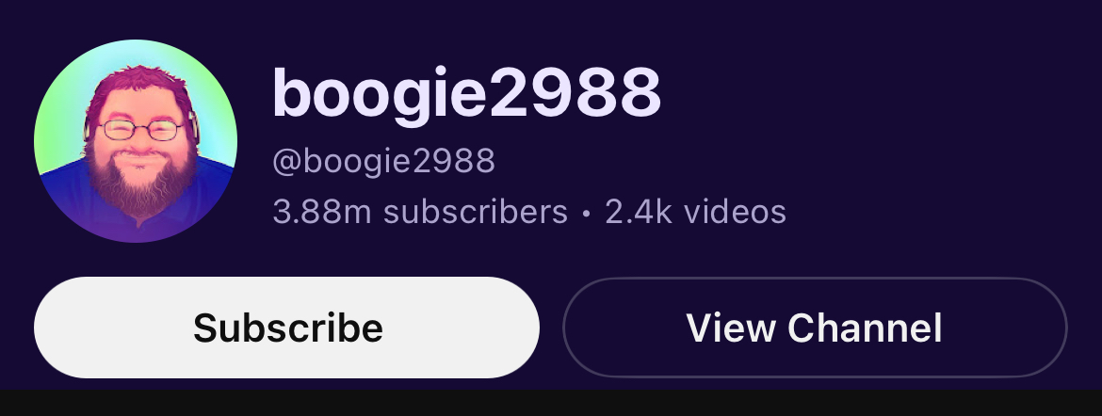This screenshot has width=1102, height=416.
Task: Click the word Channel in View Channel
Action: (x=865, y=328)
